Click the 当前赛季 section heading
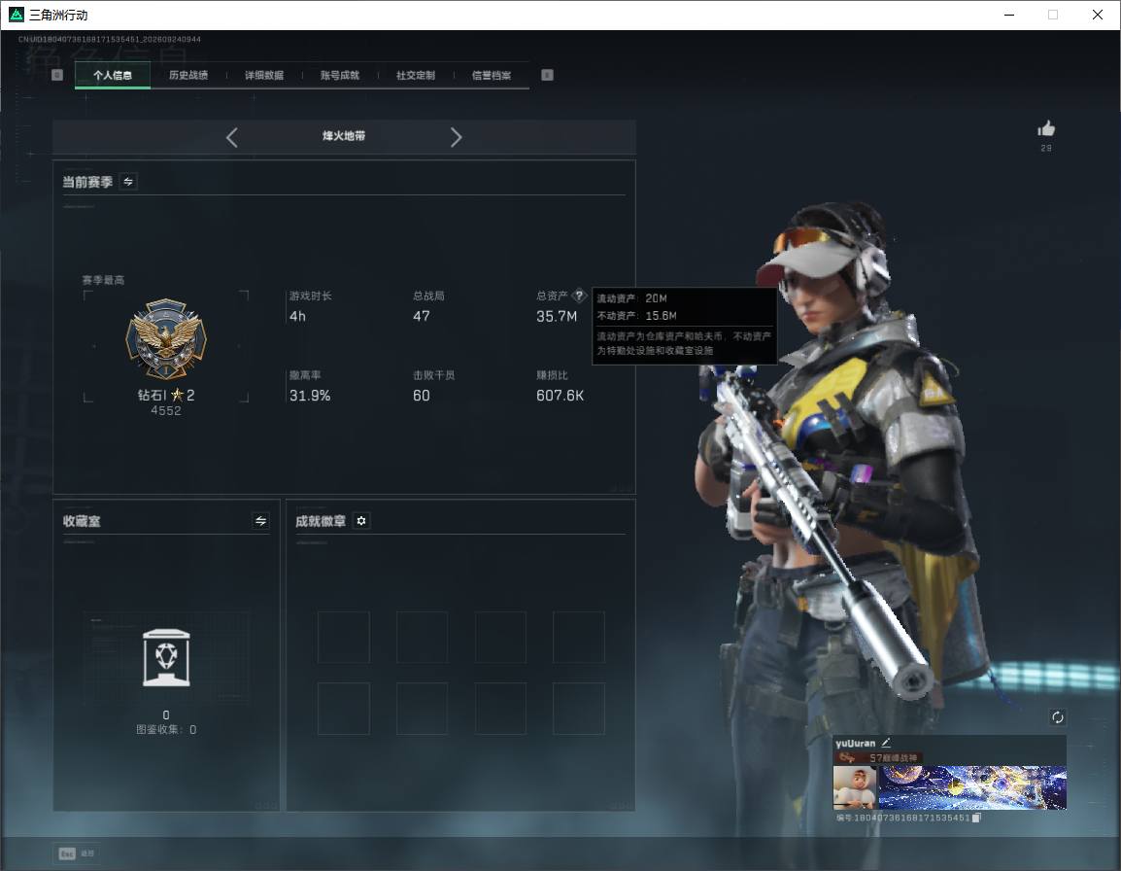This screenshot has height=871, width=1121. [87, 182]
